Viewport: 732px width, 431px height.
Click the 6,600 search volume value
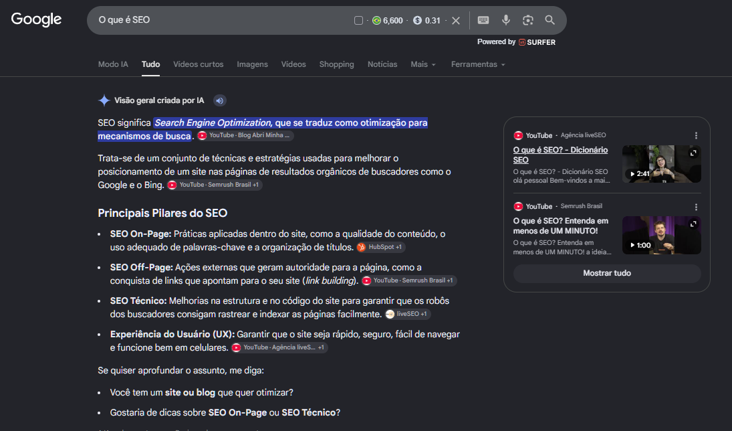pyautogui.click(x=392, y=21)
